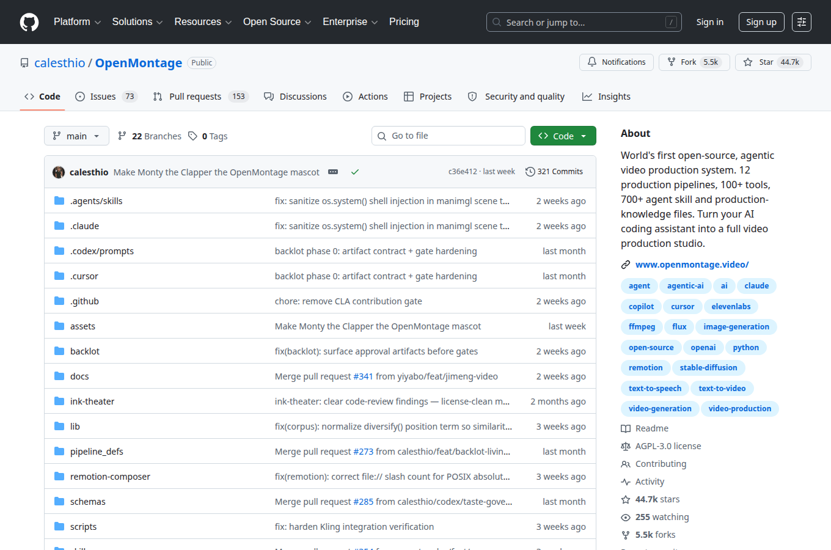Open the Insights tab
Image resolution: width=831 pixels, height=550 pixels.
pos(606,97)
